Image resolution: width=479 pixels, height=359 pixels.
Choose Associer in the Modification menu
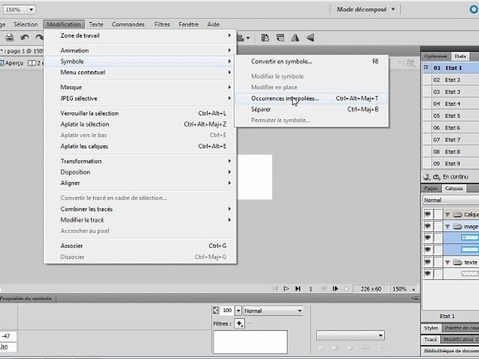[141, 246]
